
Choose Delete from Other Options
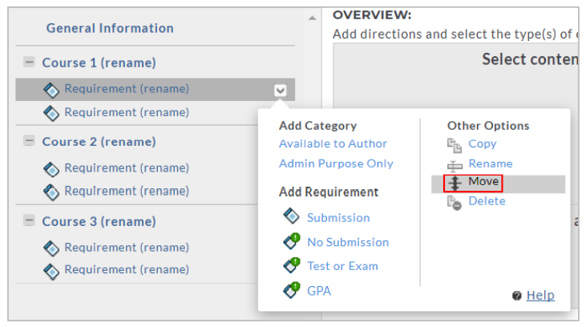(487, 201)
